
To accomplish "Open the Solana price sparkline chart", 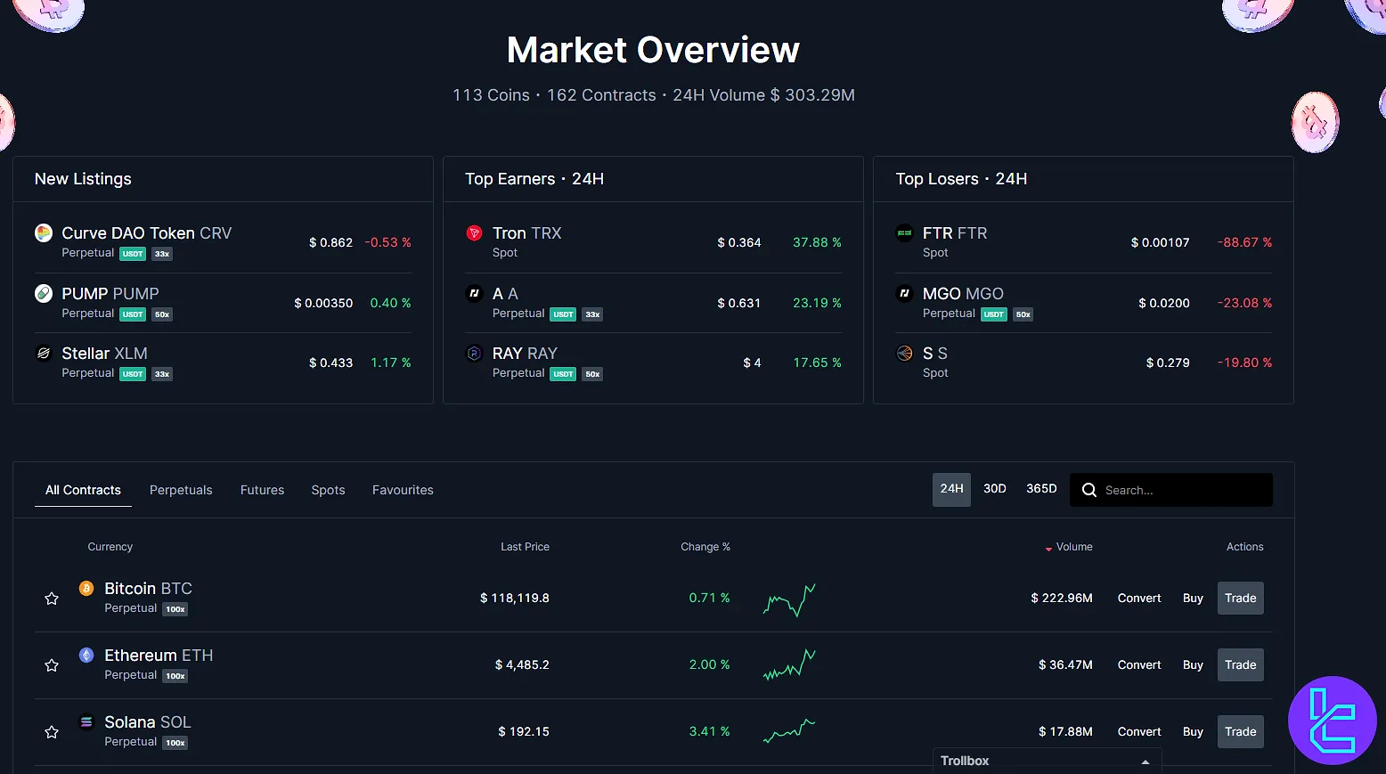I will (x=789, y=731).
